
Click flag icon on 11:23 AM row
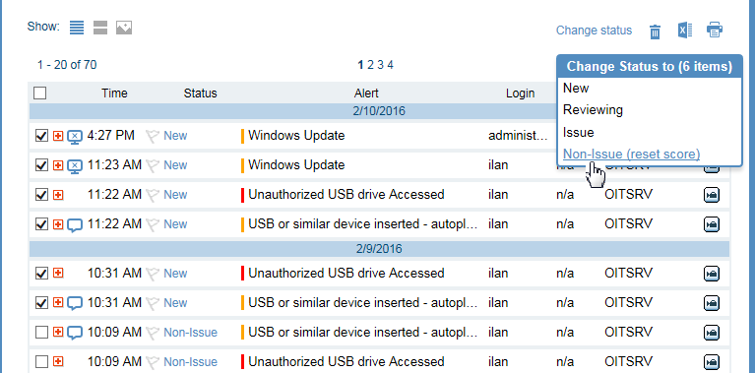click(153, 166)
